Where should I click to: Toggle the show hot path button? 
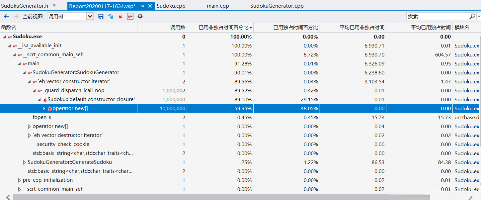tap(130, 16)
